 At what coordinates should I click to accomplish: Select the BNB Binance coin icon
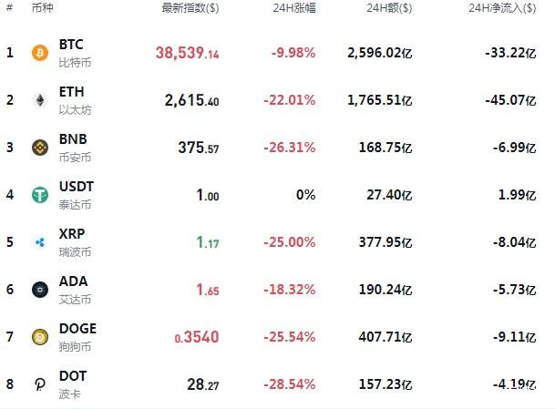[x=40, y=148]
